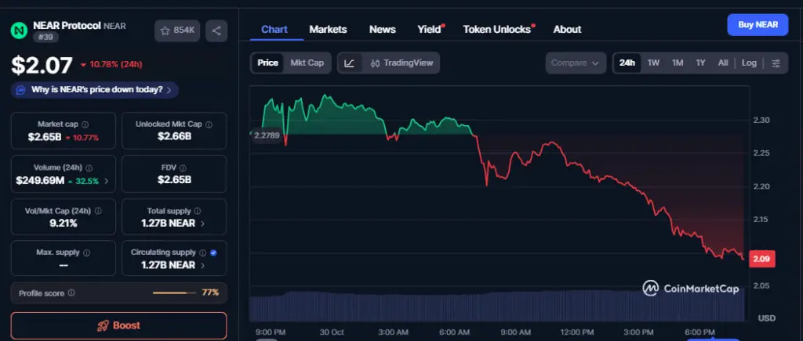
Task: Click the USD axis label
Action: point(766,318)
